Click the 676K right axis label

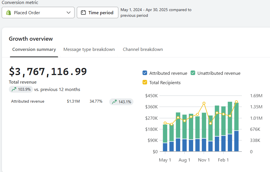pyautogui.click(x=255, y=129)
